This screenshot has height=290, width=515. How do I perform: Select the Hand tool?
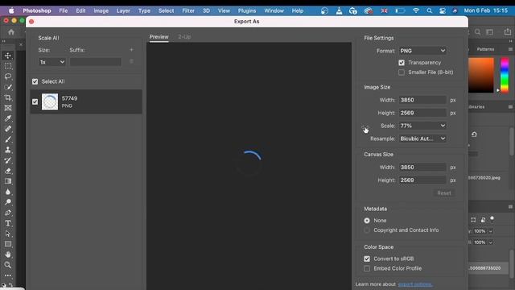[8, 255]
